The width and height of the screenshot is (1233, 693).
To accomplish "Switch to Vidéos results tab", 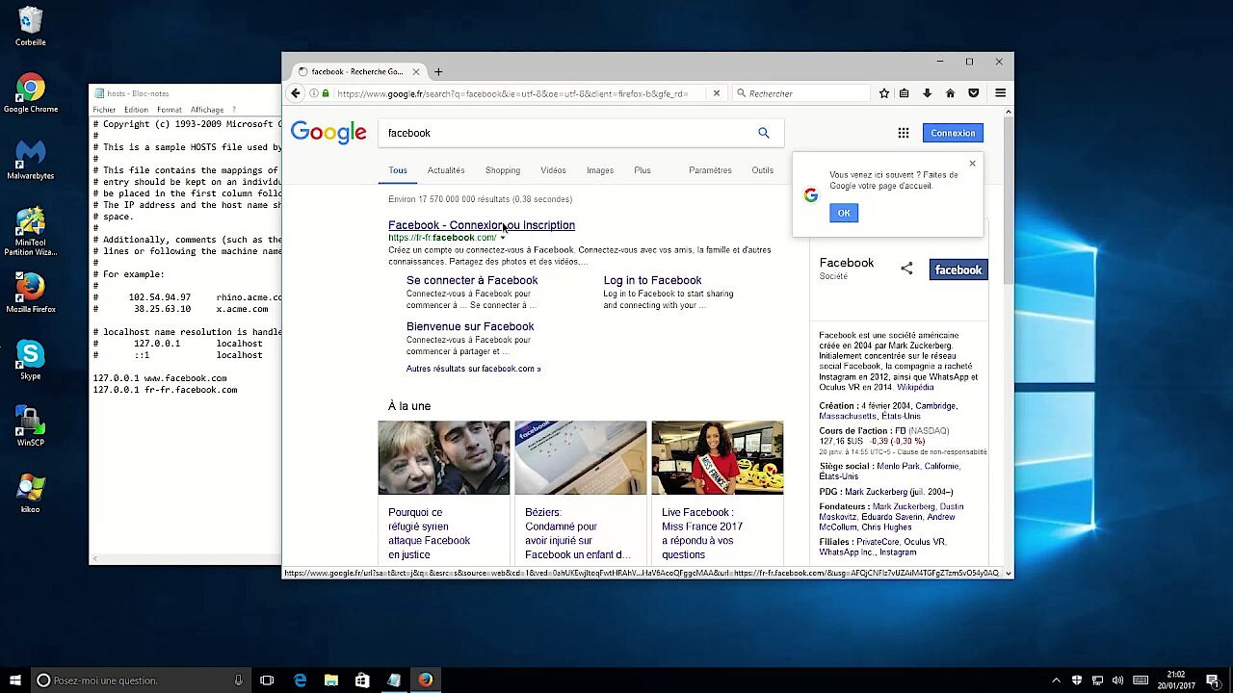I will pos(553,170).
